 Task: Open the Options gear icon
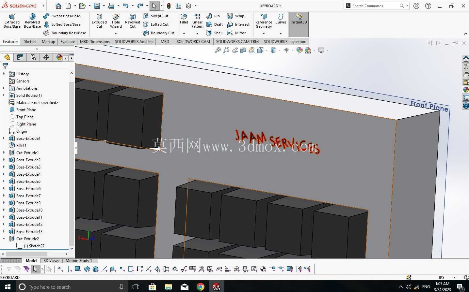point(188,6)
